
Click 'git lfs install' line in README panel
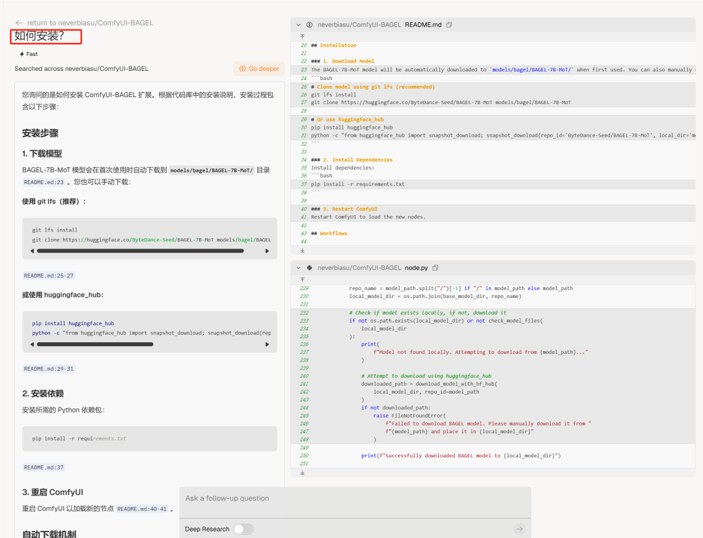[x=333, y=95]
